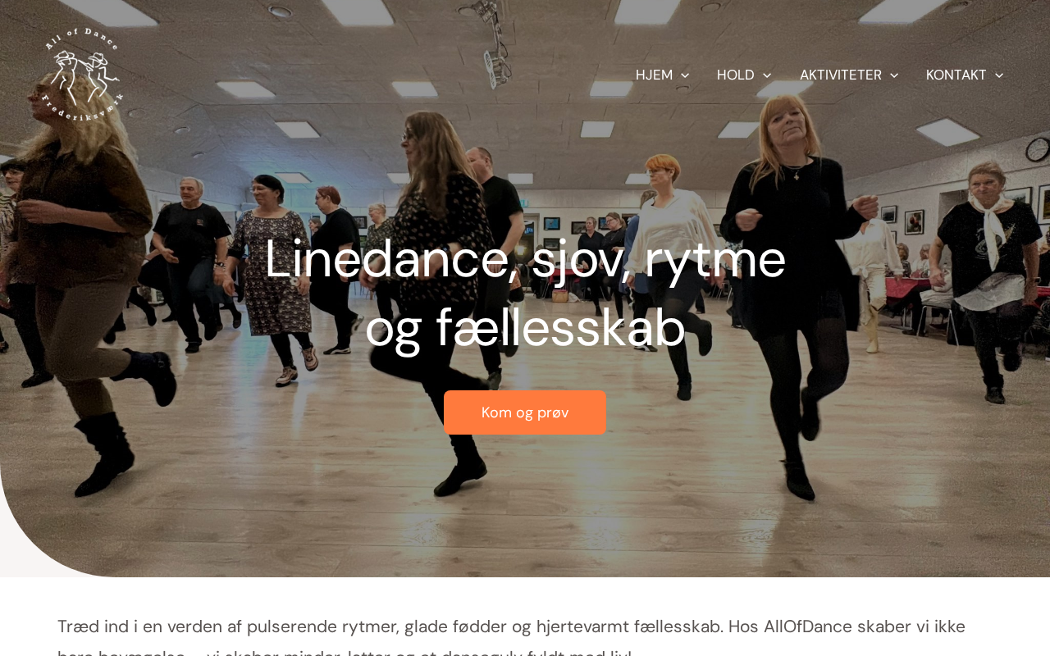Open the AKTIVITETER menu item

pos(841,75)
